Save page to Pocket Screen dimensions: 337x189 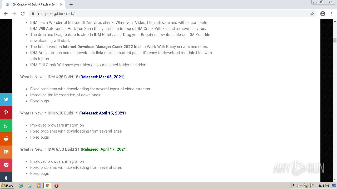(6, 165)
